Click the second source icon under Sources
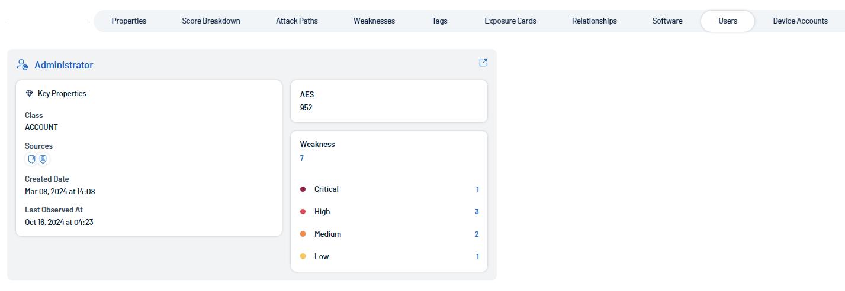Screen dimensions: 845x291 (43, 159)
